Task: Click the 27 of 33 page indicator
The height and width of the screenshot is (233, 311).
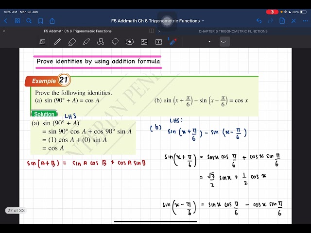Action: (x=16, y=210)
